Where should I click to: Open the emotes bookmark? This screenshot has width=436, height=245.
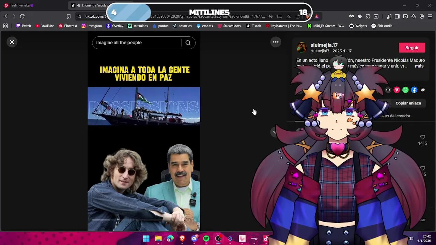pos(204,26)
